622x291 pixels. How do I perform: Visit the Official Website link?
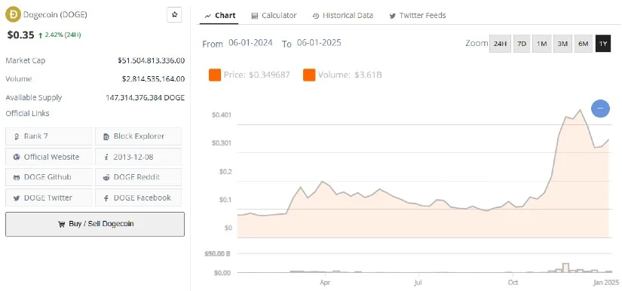pyautogui.click(x=49, y=157)
